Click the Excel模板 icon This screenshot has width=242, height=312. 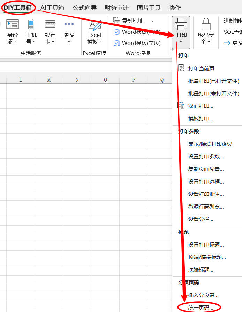pyautogui.click(x=94, y=25)
